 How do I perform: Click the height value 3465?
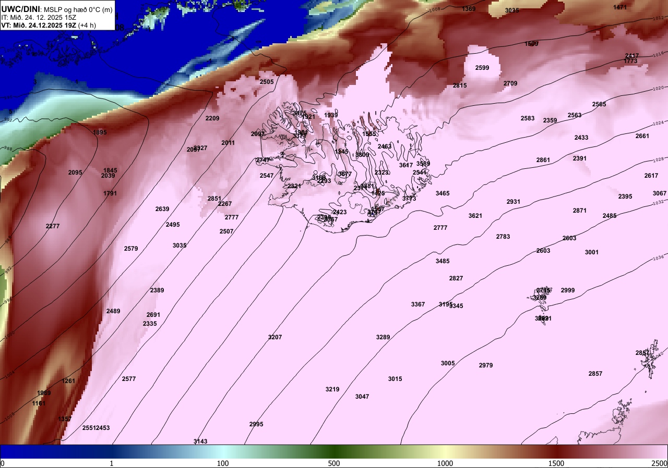(x=443, y=193)
